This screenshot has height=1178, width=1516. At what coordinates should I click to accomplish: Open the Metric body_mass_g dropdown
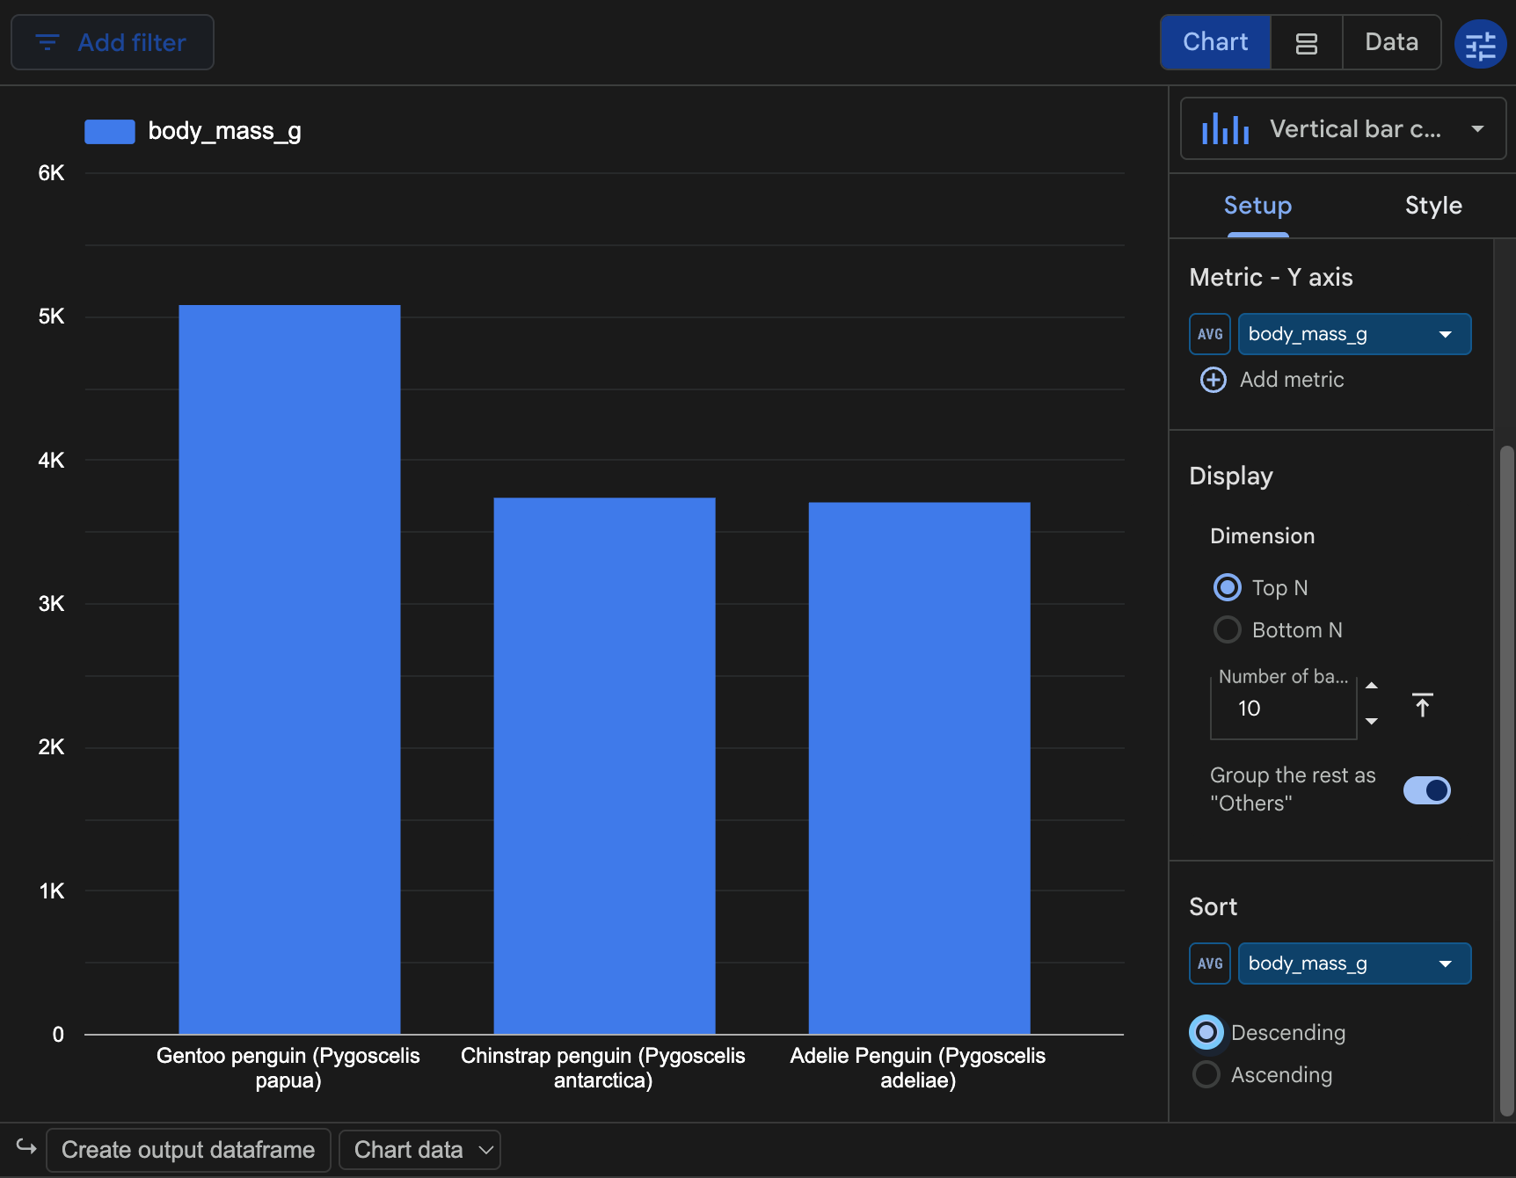1354,334
